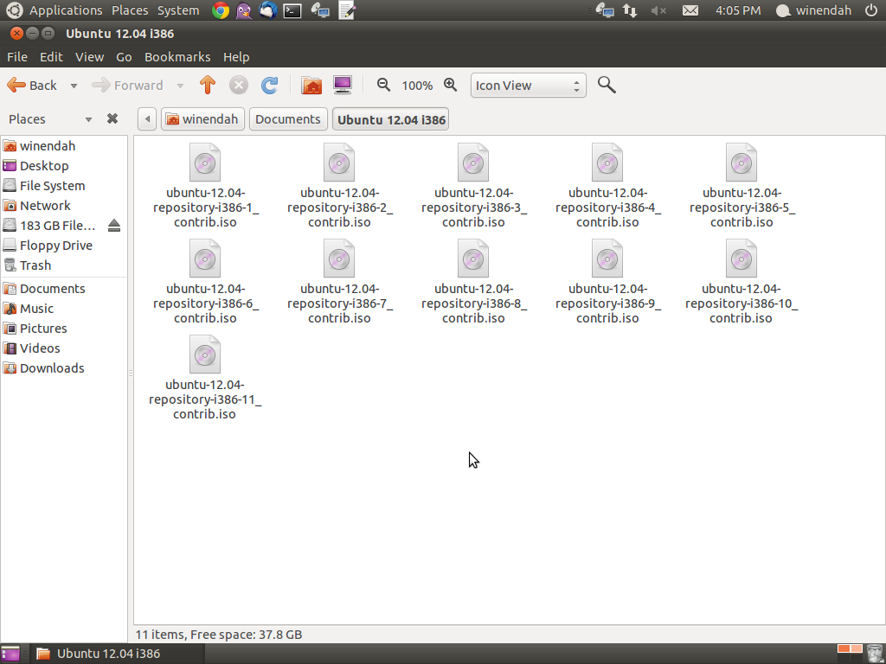Select the ubuntu-12.04-repository-i386-11_contrib.iso disc icon
The image size is (886, 664).
[205, 354]
